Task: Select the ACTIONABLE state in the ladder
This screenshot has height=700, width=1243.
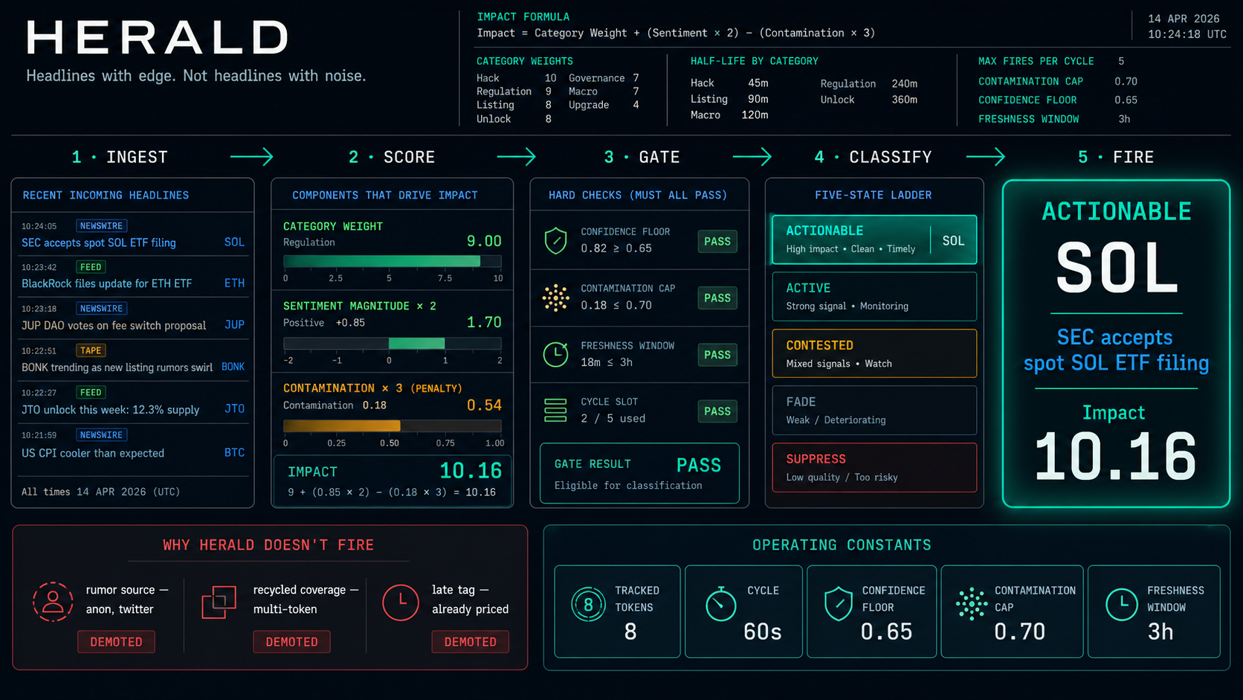Action: pyautogui.click(x=874, y=240)
